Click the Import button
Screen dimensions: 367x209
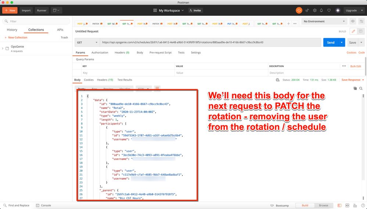point(26,10)
